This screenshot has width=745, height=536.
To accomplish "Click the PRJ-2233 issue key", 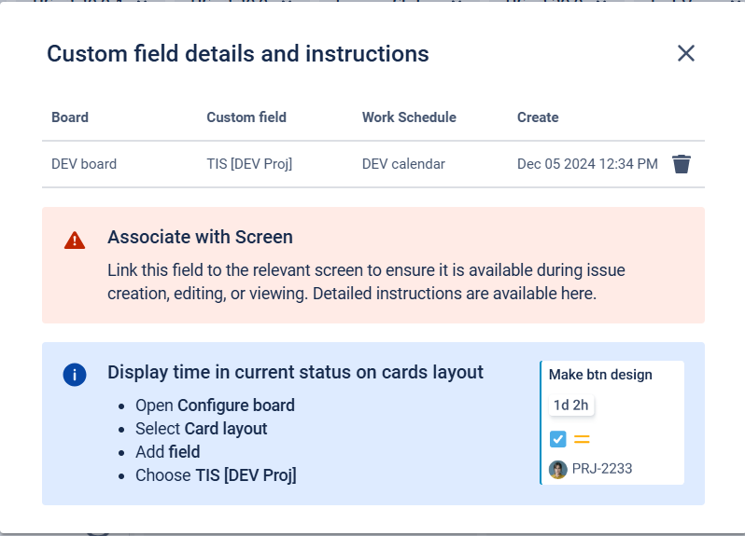I will 602,469.
